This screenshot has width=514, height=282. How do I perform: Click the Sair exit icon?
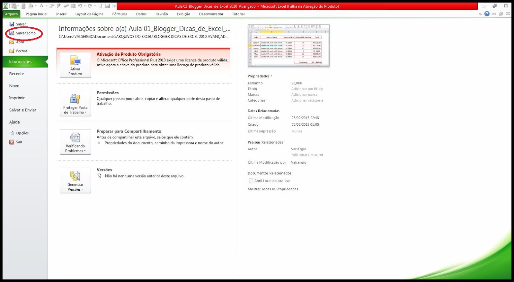(x=12, y=142)
